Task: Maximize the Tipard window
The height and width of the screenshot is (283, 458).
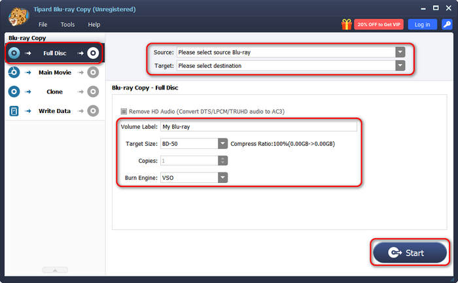Action: click(436, 8)
